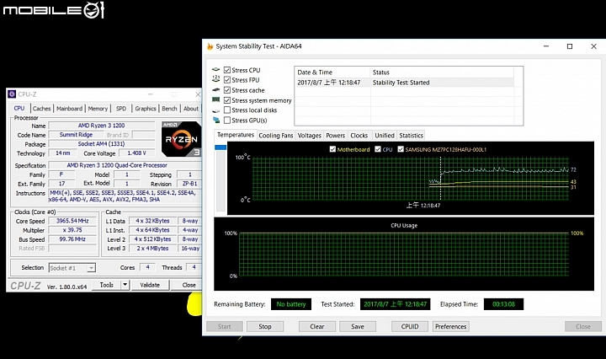Toggle the CPU temperature graph checkbox
This screenshot has height=359, width=606.
click(x=378, y=149)
